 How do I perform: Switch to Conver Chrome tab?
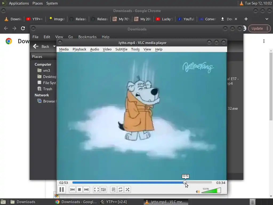pos(207,19)
